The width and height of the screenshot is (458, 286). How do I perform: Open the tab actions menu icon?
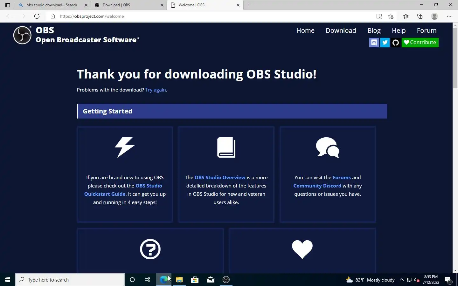pyautogui.click(x=8, y=5)
